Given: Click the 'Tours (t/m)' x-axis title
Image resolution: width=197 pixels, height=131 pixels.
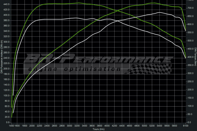Looking at the screenshot, I should pyautogui.click(x=98, y=129).
